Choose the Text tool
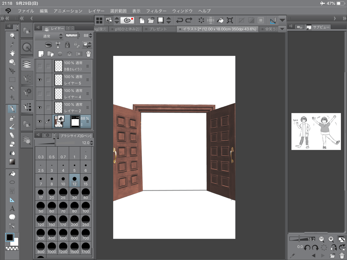The height and width of the screenshot is (260, 347). pyautogui.click(x=12, y=208)
